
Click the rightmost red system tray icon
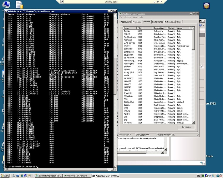221,176
